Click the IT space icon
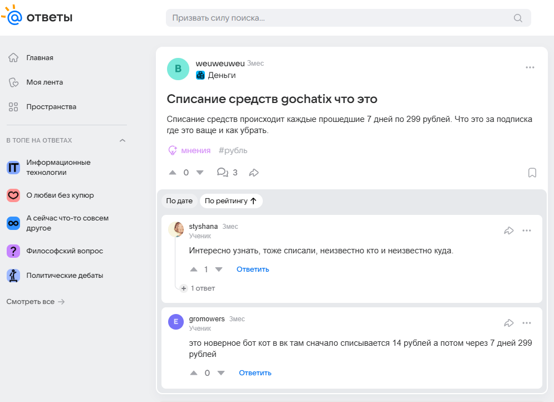The height and width of the screenshot is (402, 554). coord(13,168)
